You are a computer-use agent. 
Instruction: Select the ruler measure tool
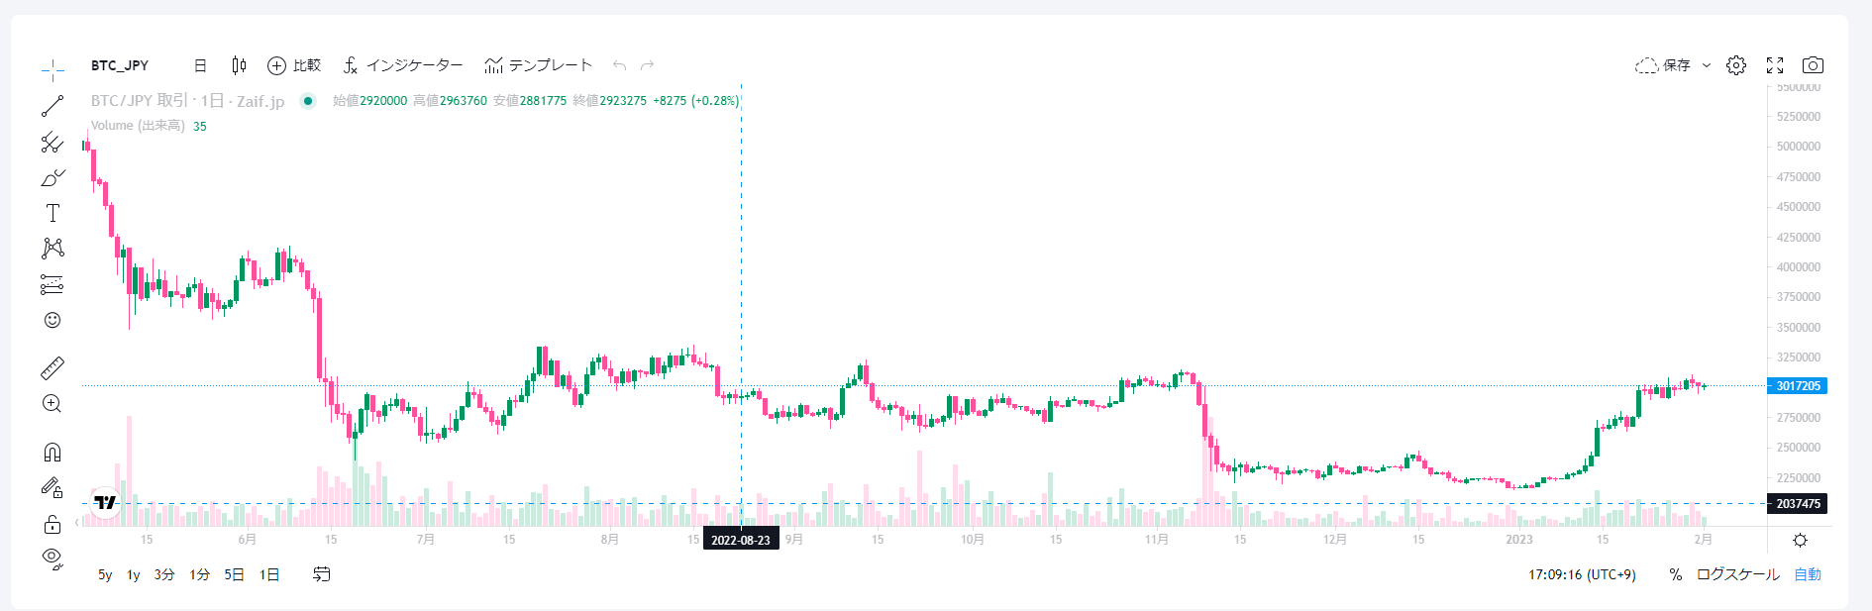tap(52, 368)
